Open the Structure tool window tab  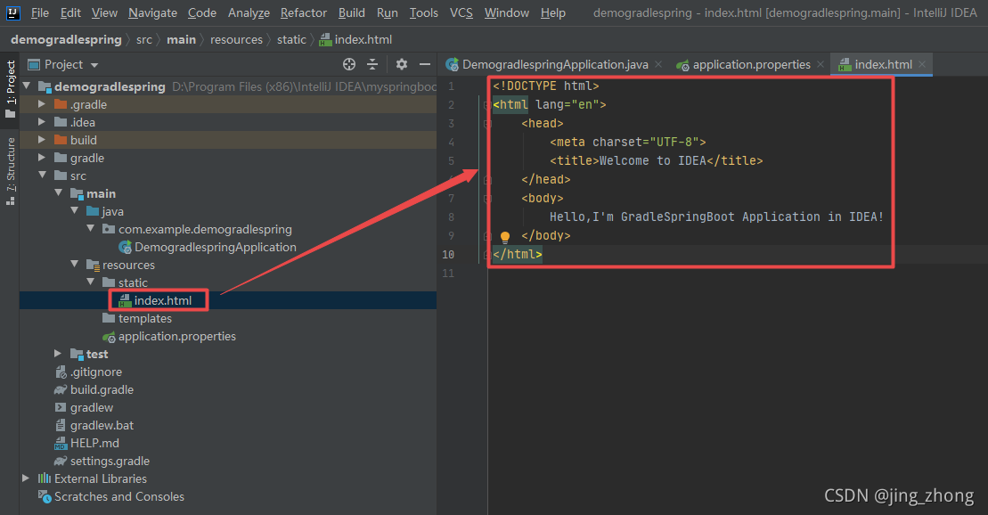(10, 171)
